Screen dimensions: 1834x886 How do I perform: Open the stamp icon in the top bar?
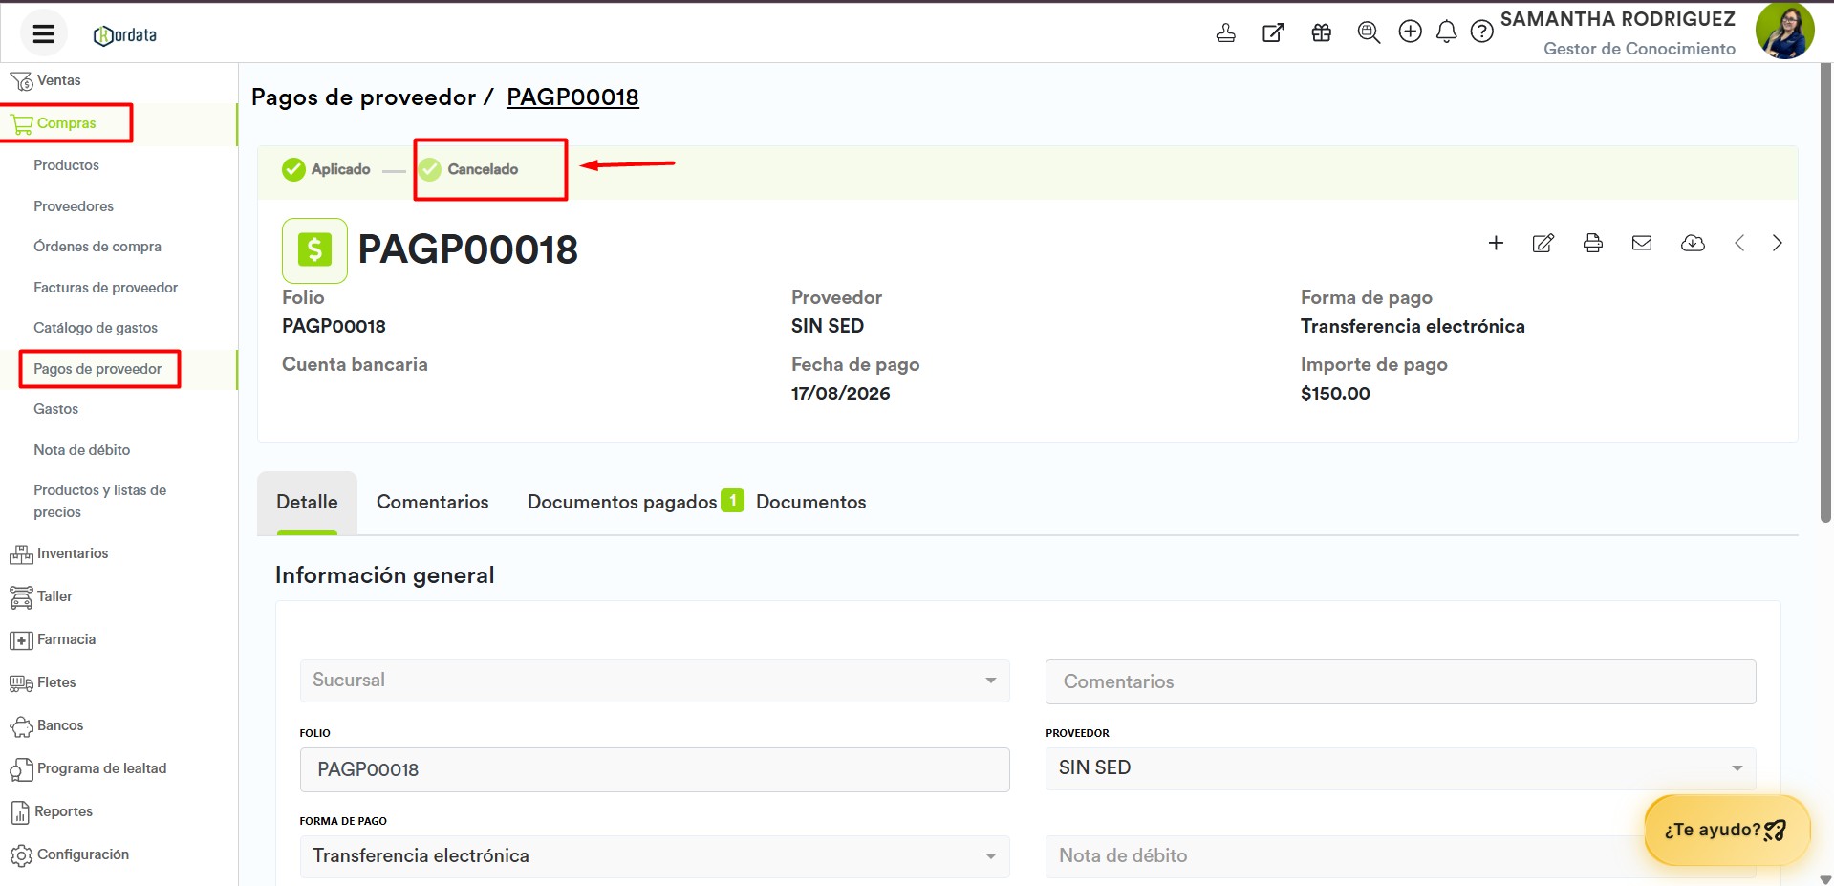1225,32
